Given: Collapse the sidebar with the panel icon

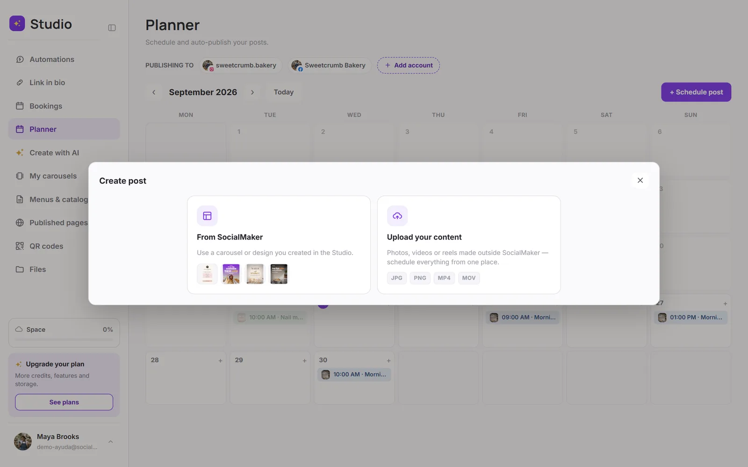Looking at the screenshot, I should [x=112, y=28].
